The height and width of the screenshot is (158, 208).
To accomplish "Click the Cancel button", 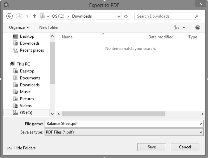I will click(185, 147).
